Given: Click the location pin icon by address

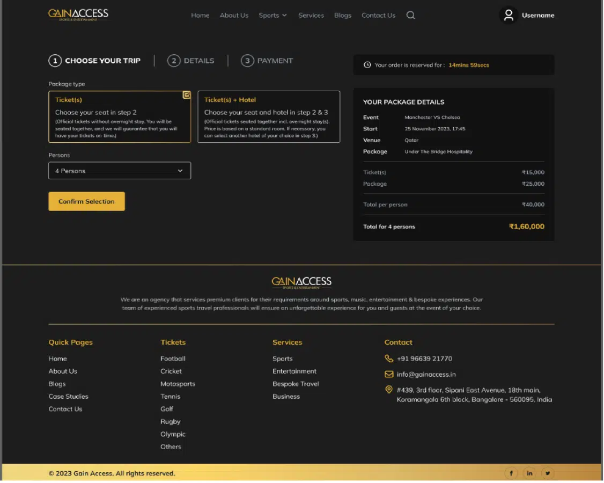Looking at the screenshot, I should pyautogui.click(x=389, y=390).
